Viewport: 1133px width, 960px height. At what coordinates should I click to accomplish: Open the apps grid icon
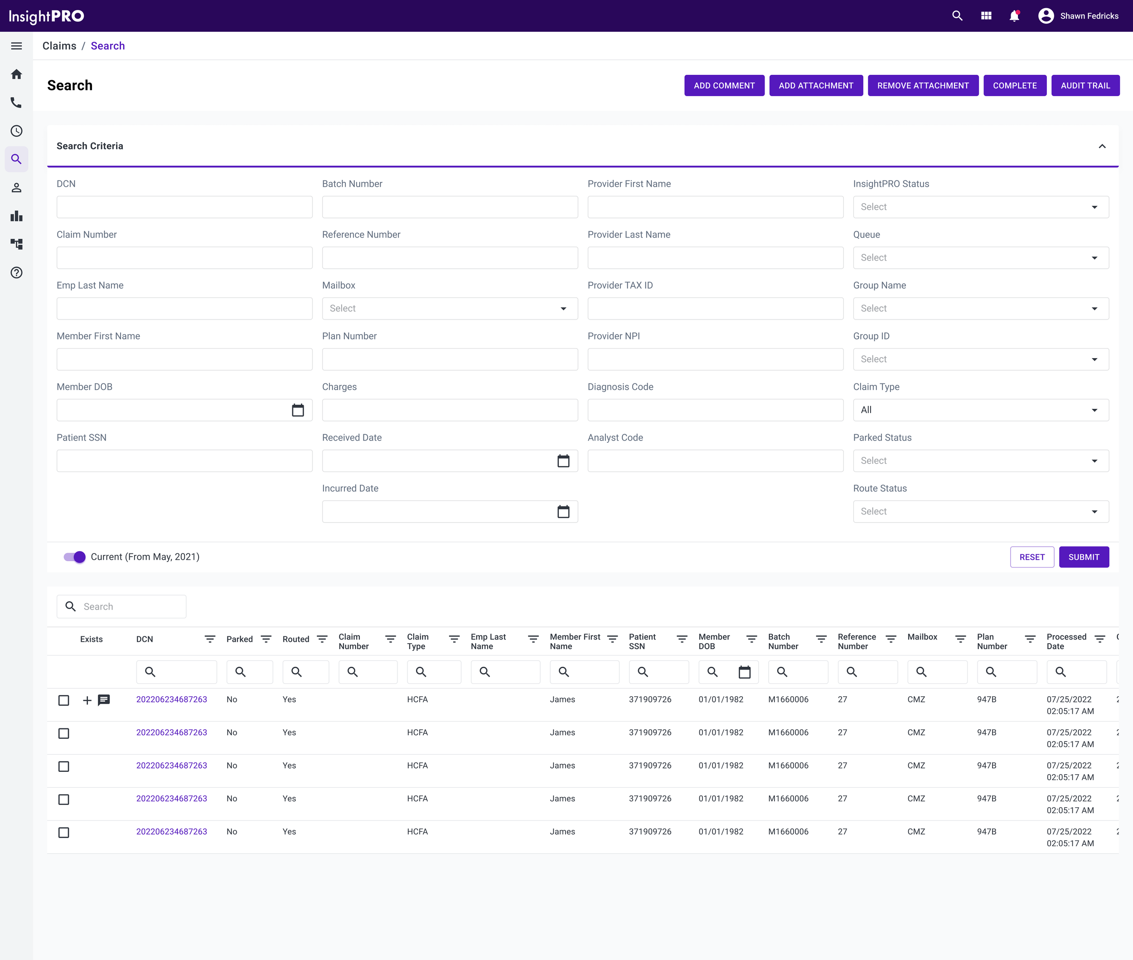click(986, 16)
